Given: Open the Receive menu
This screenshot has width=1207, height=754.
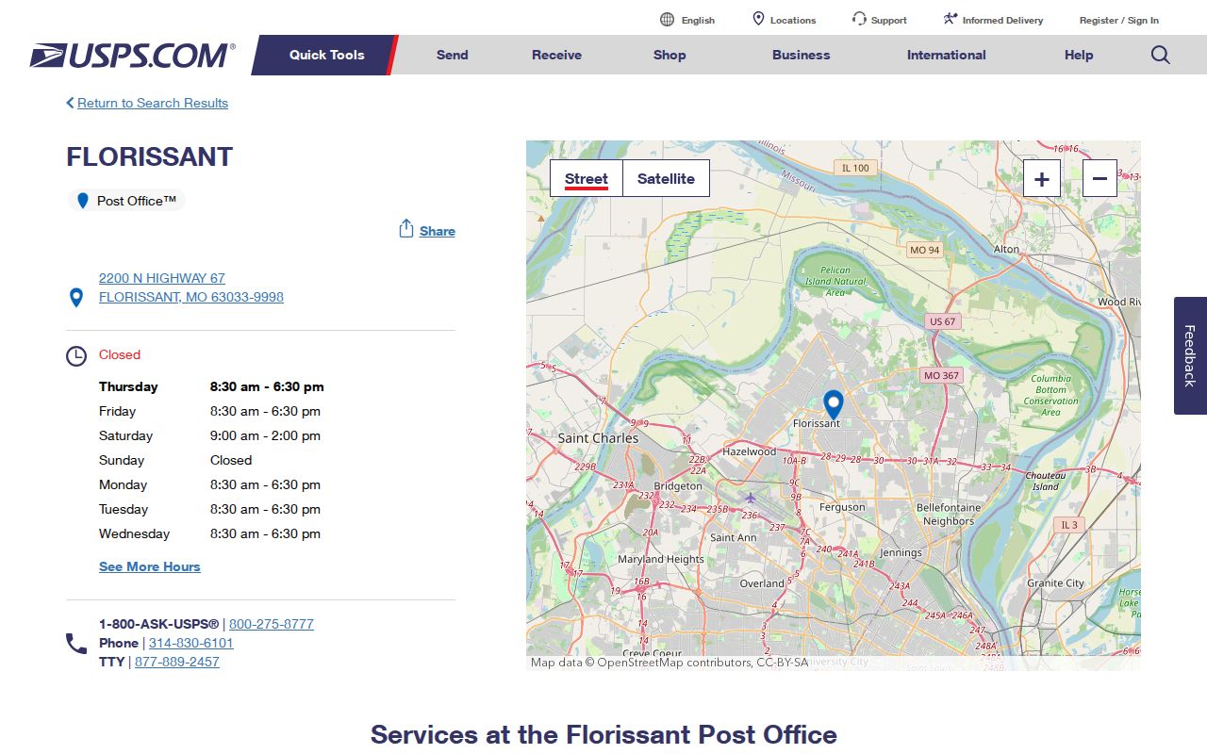Looking at the screenshot, I should (556, 55).
